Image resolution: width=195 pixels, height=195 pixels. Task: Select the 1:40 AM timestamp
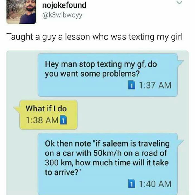point(155,184)
